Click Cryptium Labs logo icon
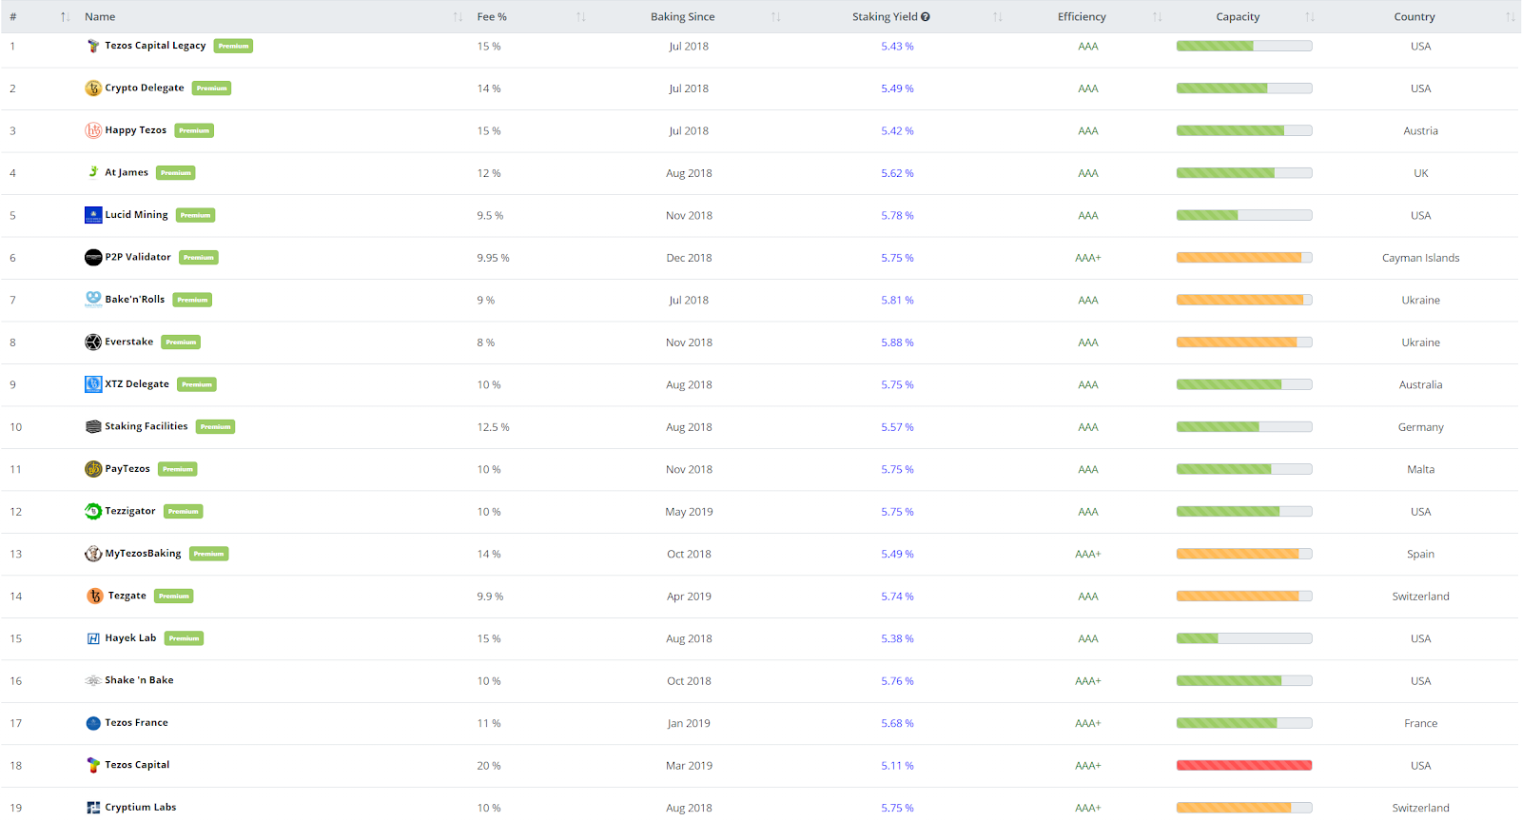This screenshot has height=822, width=1522. [93, 808]
